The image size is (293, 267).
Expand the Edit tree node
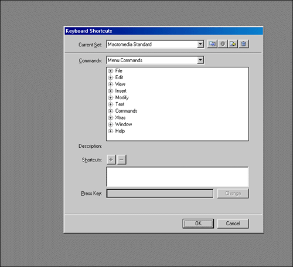coord(111,77)
